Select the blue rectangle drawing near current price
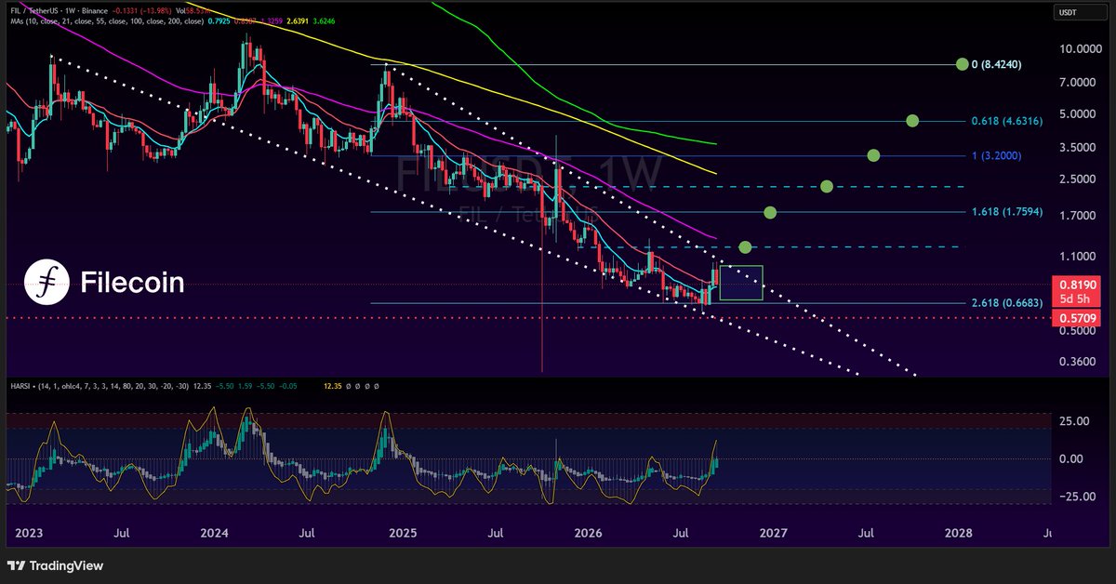Image resolution: width=1116 pixels, height=584 pixels. (x=741, y=283)
